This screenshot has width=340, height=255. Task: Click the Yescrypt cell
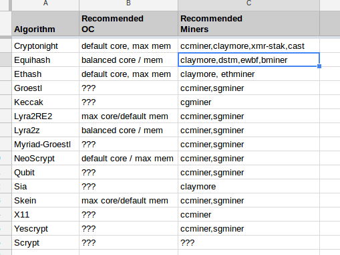pyautogui.click(x=45, y=228)
